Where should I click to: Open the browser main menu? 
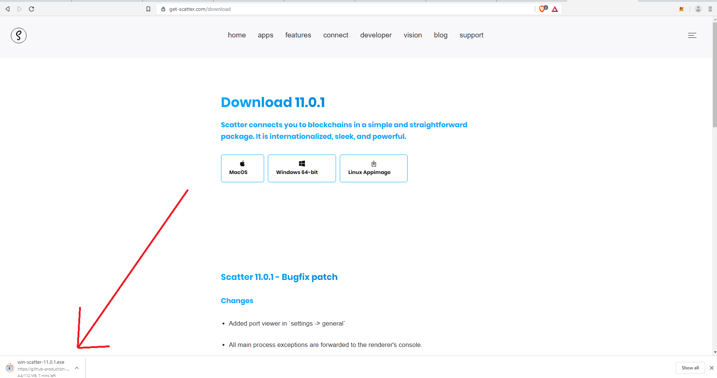coord(710,9)
